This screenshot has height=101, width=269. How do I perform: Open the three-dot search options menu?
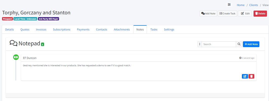[200, 44]
